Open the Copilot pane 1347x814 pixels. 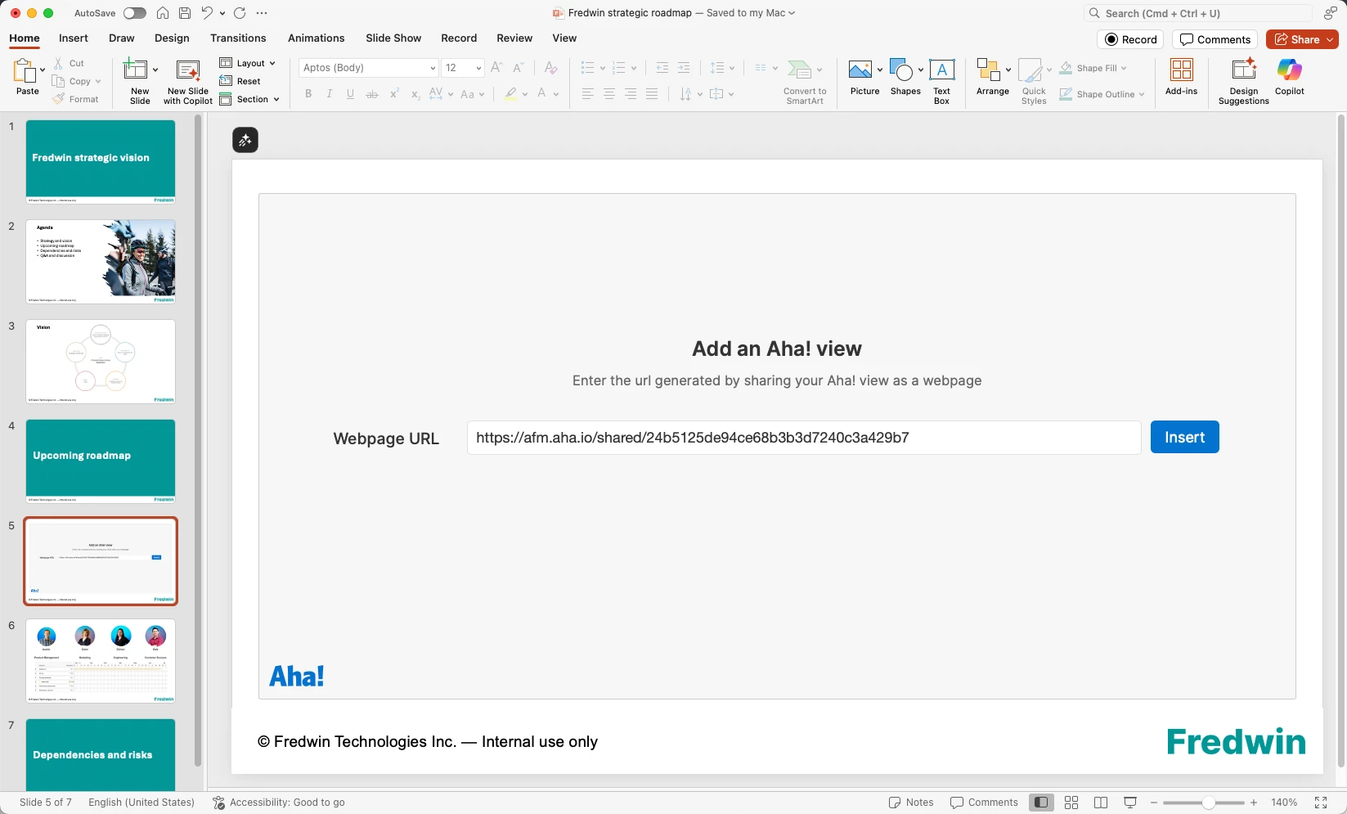pos(1289,78)
